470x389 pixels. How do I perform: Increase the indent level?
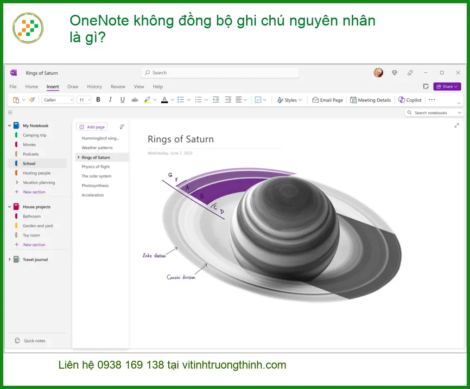pos(228,100)
